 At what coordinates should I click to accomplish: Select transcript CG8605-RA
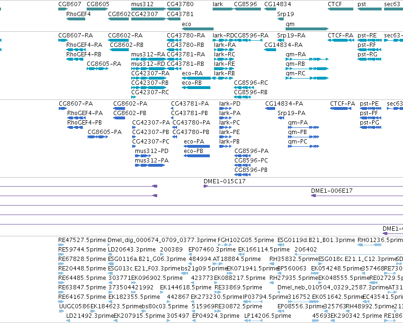coord(98,69)
